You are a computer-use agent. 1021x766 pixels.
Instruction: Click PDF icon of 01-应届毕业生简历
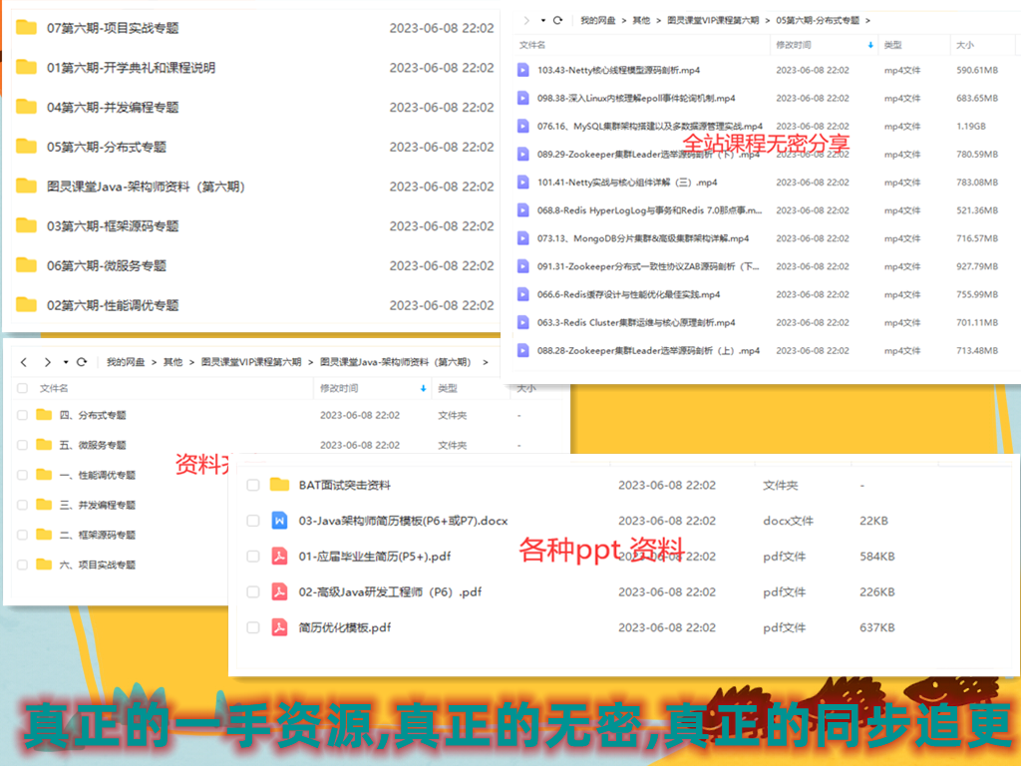point(279,557)
